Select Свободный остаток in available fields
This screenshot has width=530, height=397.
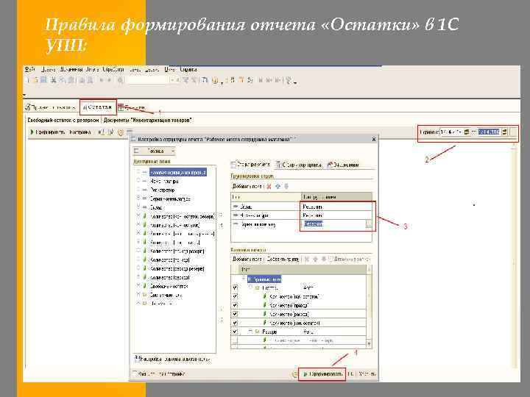point(169,286)
